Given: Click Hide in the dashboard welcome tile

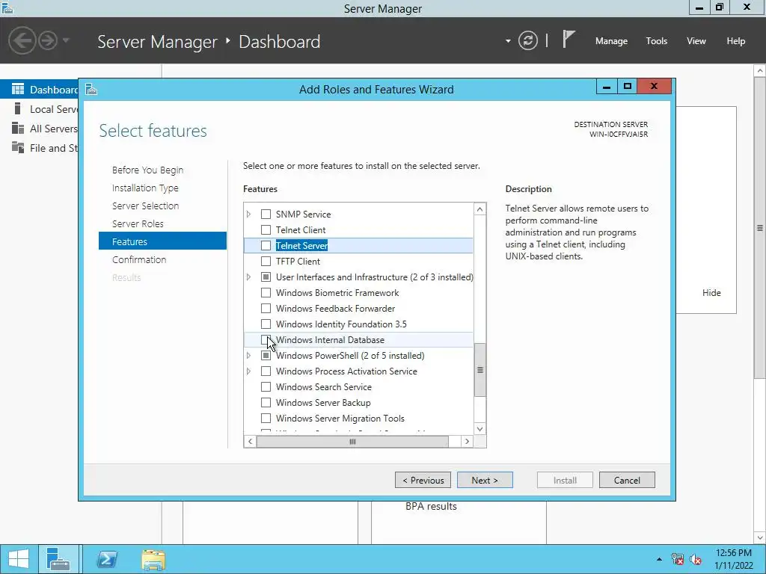Looking at the screenshot, I should 711,293.
